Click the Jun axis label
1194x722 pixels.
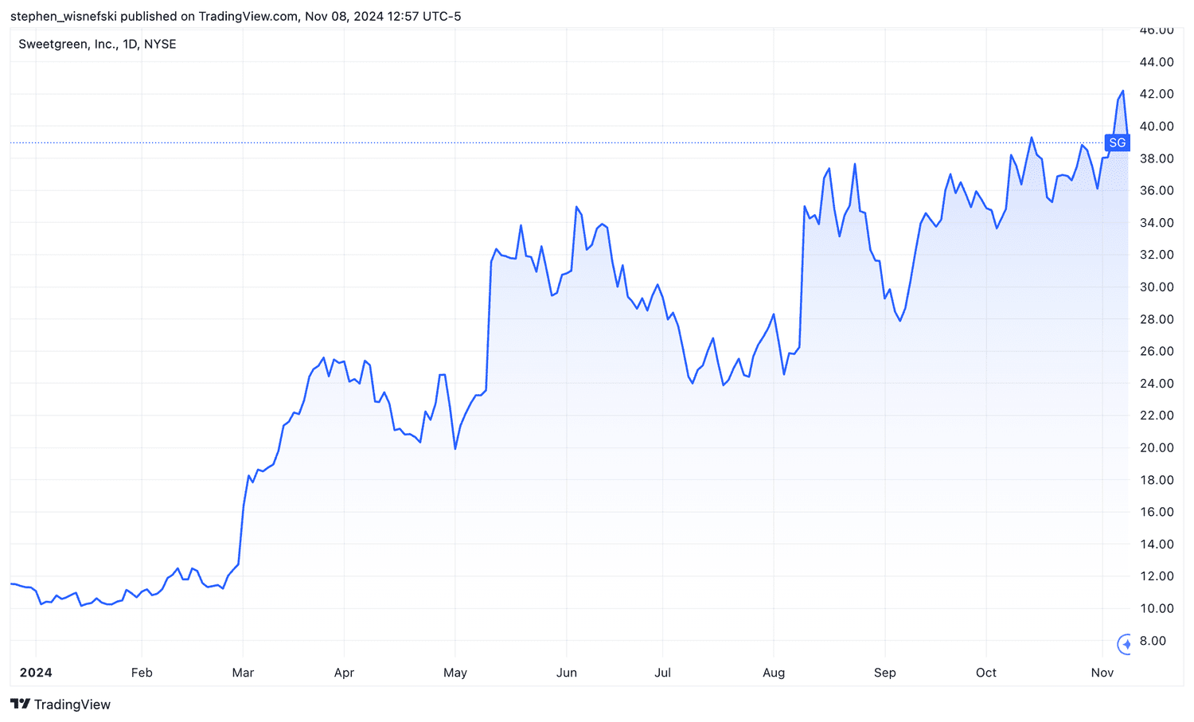[567, 673]
